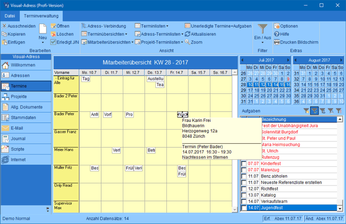Check the Kinderfest task checkbox

244,164
